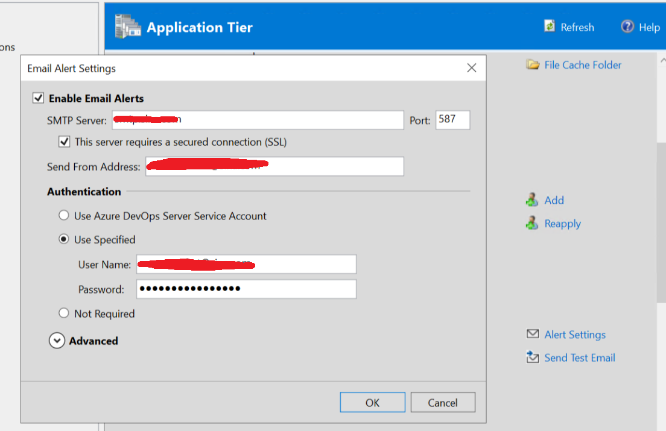Click the Reapply account icon
This screenshot has width=666, height=431.
pos(531,223)
